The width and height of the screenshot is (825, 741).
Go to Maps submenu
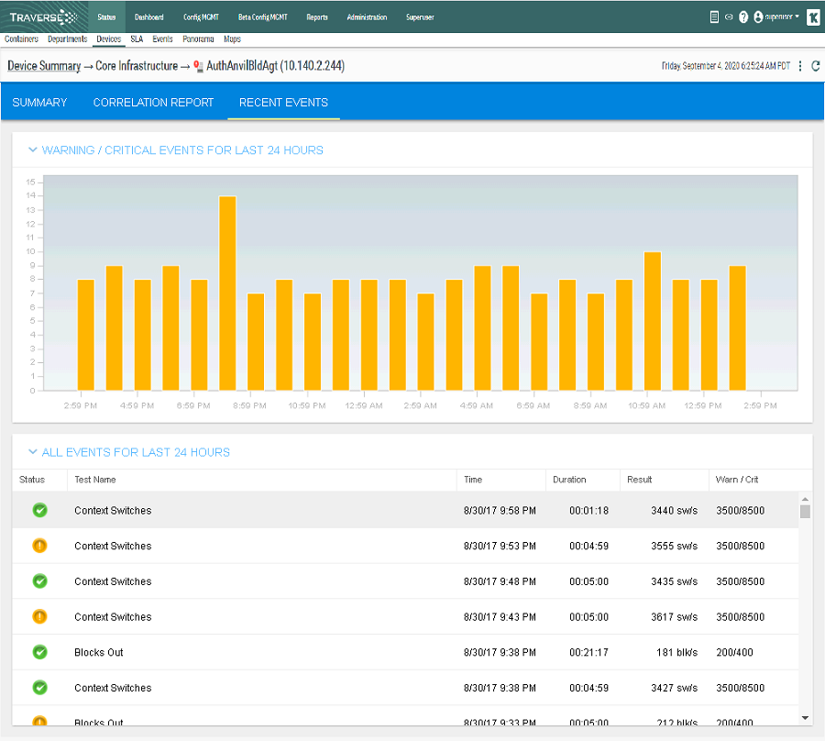232,39
